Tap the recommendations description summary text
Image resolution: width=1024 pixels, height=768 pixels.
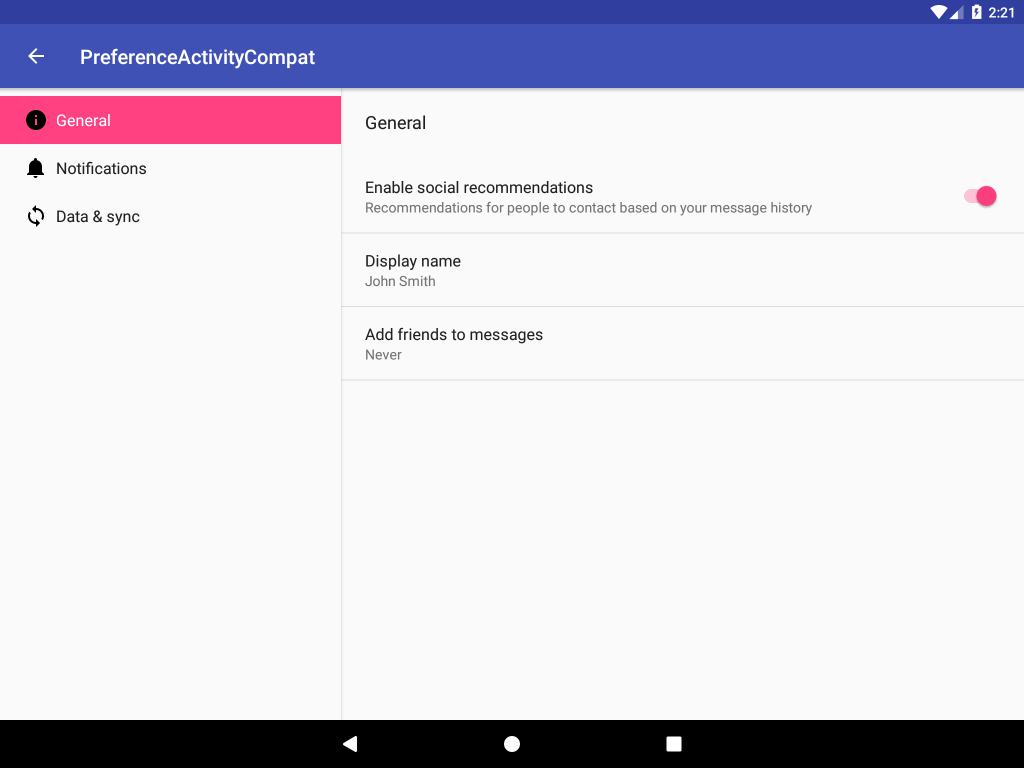(x=588, y=207)
